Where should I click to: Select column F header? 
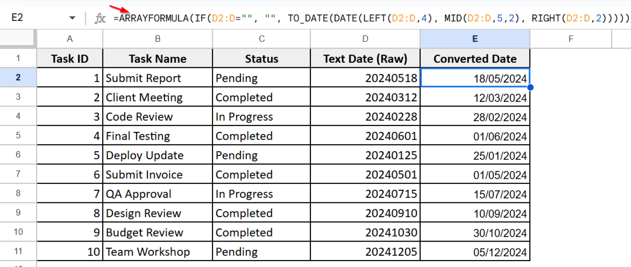click(x=571, y=38)
